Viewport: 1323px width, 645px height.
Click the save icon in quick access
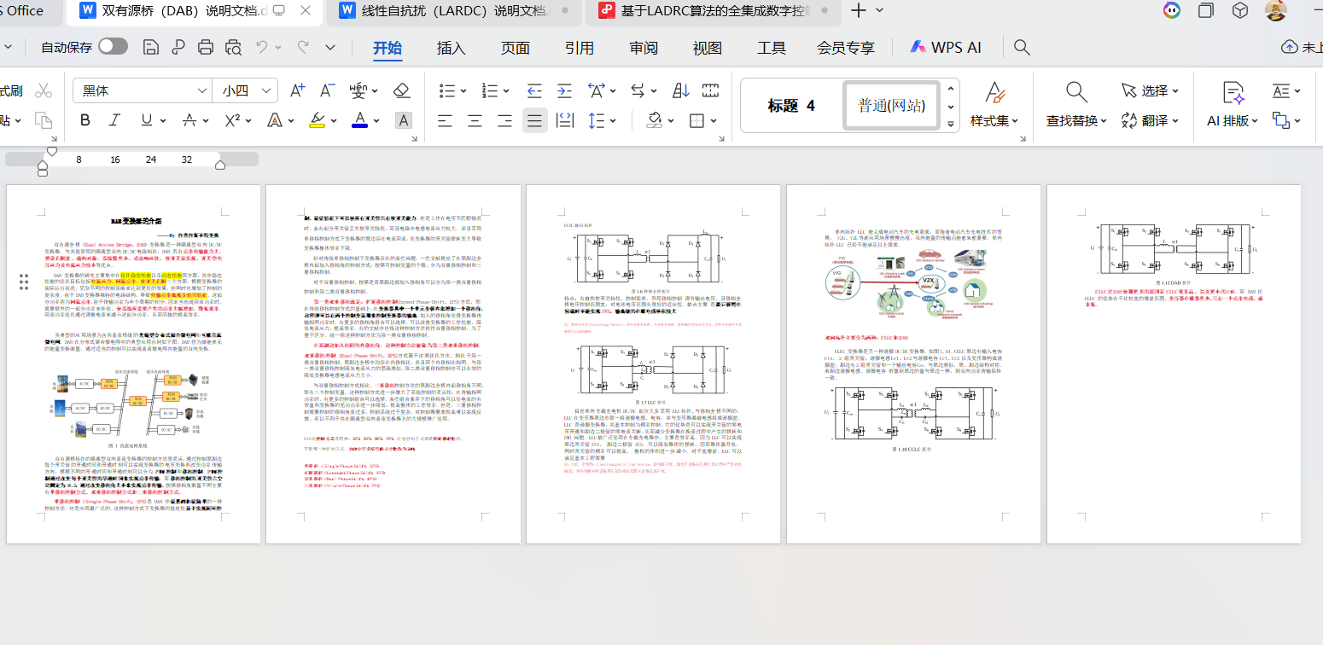151,47
